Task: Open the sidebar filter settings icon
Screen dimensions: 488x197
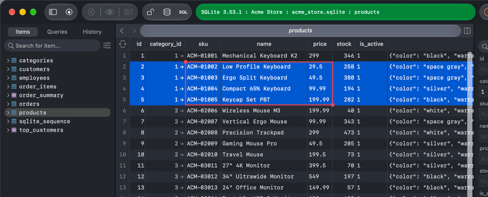Action: coord(107,46)
